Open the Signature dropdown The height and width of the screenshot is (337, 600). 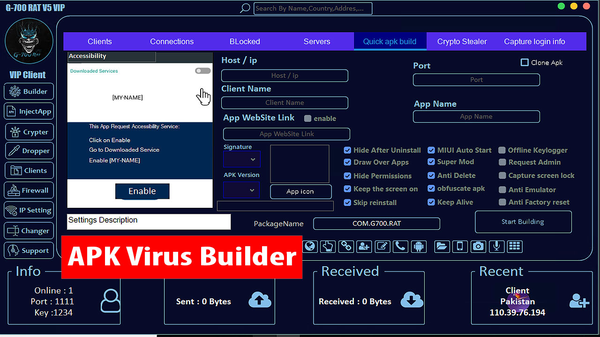(242, 160)
